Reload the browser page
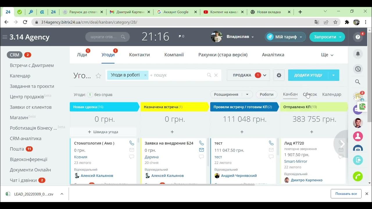 tap(25, 22)
